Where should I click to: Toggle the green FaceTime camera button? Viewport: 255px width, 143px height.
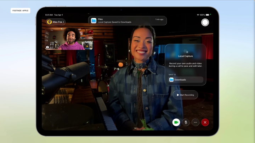pos(176,122)
